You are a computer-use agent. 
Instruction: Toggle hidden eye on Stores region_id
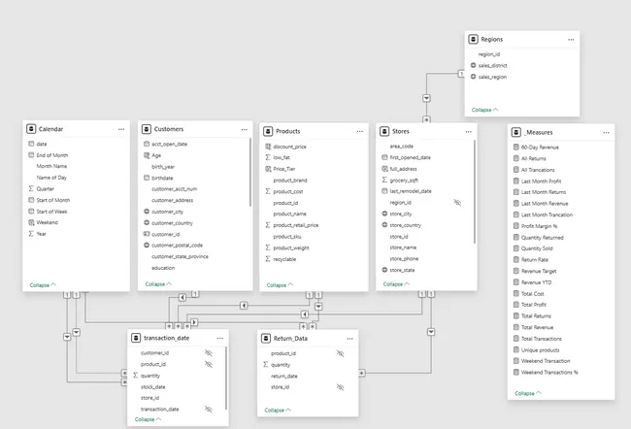pos(457,203)
